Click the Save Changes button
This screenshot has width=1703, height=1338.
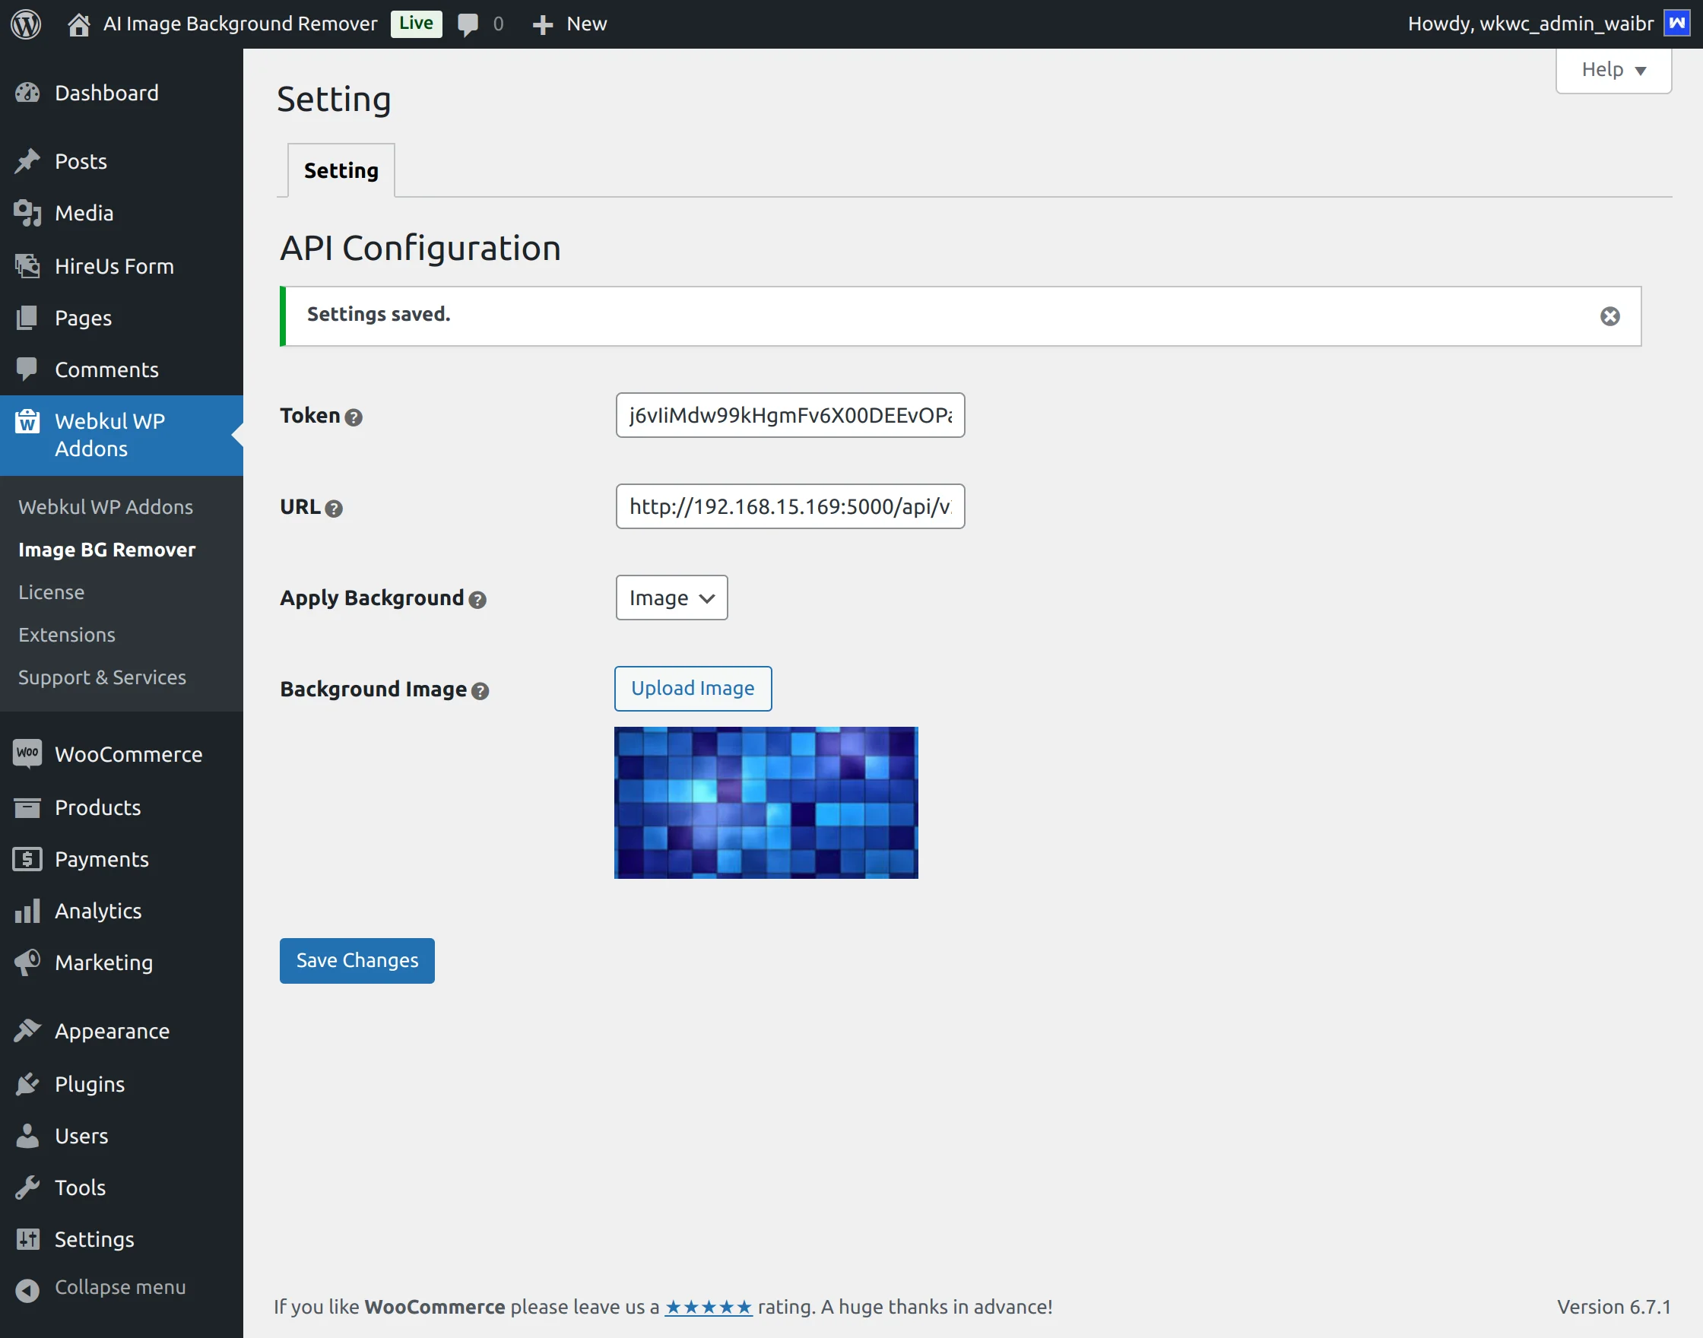coord(357,960)
